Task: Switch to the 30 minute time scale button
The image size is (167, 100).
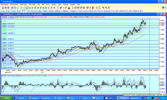Action: (35, 8)
